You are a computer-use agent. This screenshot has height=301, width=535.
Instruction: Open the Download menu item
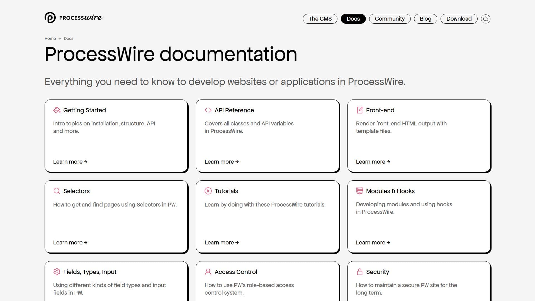coord(459,19)
